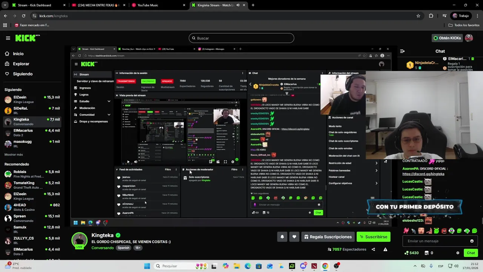Go back in browser history

click(x=5, y=16)
